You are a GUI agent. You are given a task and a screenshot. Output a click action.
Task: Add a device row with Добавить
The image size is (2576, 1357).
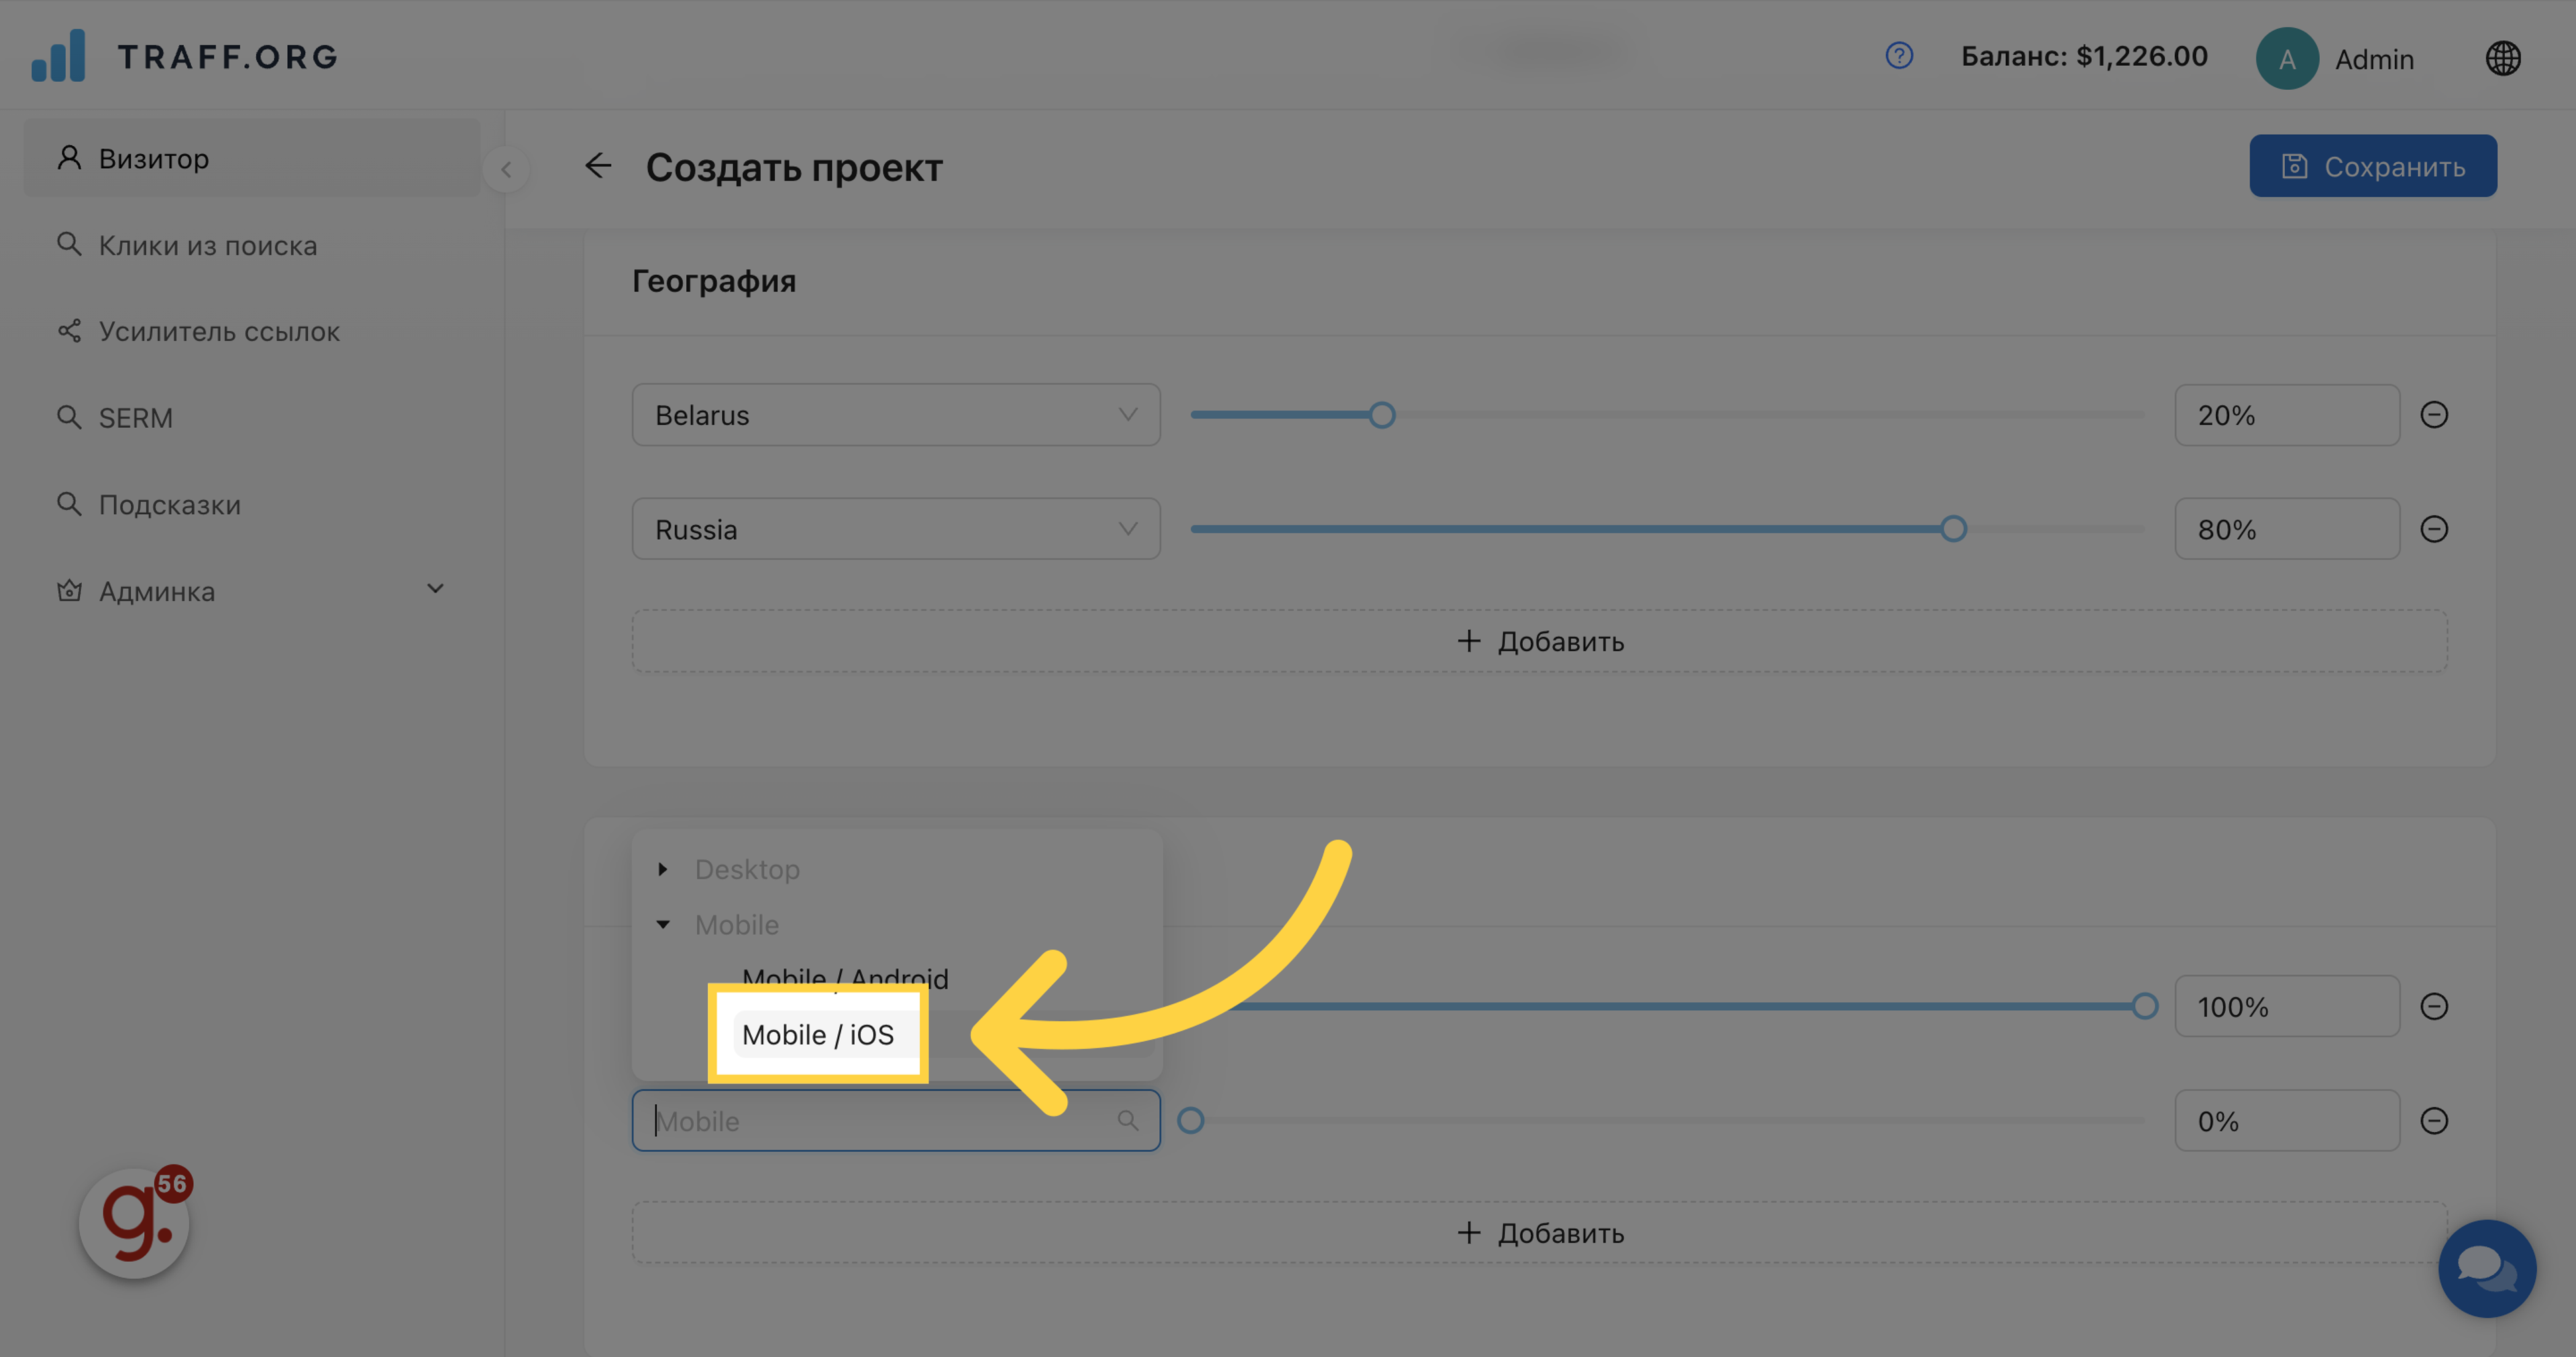1539,1233
